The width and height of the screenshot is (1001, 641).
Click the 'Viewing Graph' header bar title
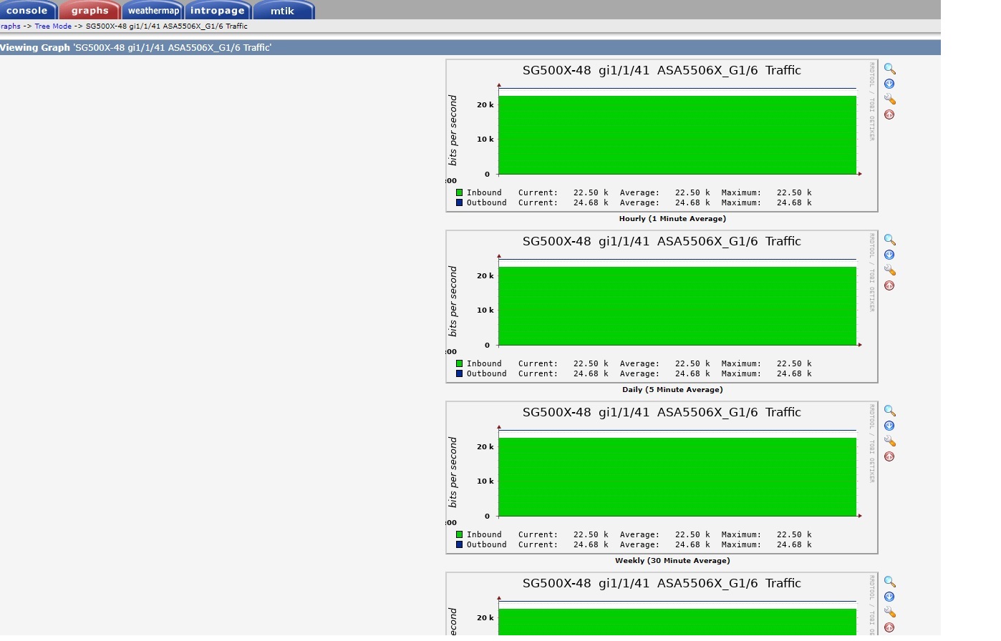[136, 48]
